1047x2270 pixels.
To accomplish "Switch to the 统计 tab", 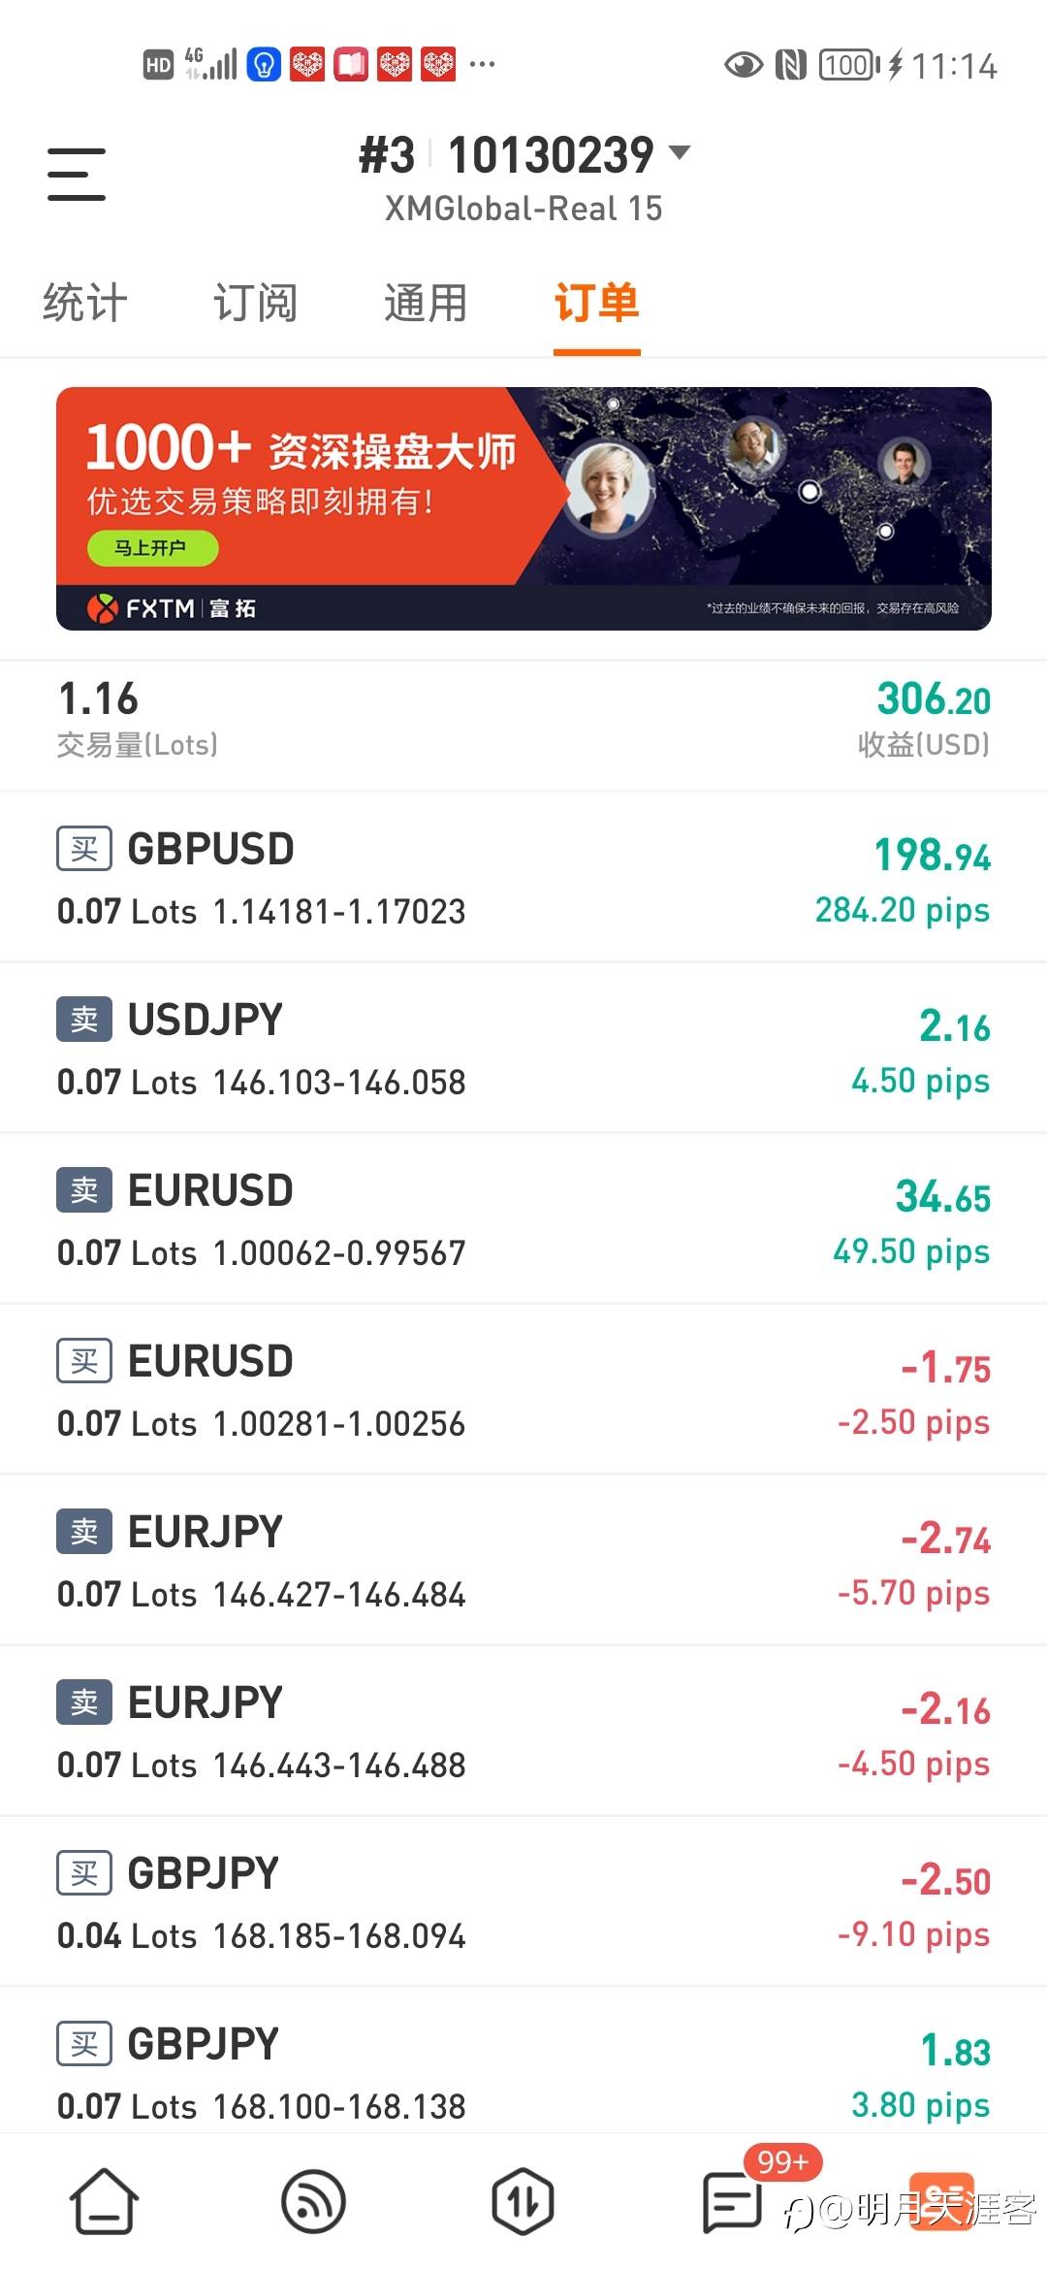I will tap(85, 303).
